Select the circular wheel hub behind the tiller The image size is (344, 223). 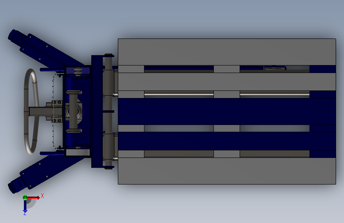click(x=74, y=111)
